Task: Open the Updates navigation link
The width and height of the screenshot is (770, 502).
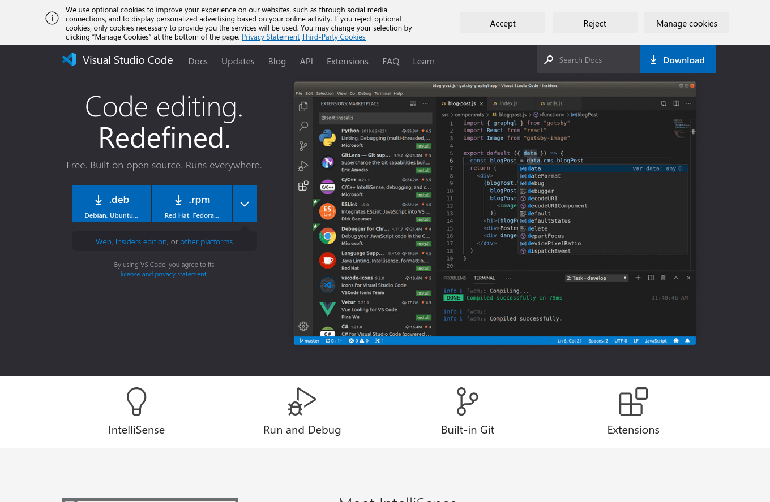Action: pyautogui.click(x=238, y=61)
